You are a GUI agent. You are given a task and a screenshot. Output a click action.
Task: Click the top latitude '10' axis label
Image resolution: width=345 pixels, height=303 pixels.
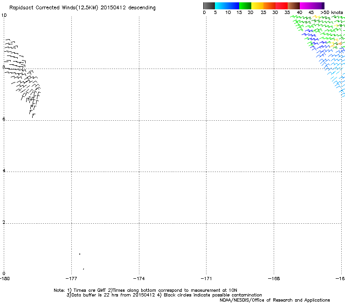tap(4, 15)
